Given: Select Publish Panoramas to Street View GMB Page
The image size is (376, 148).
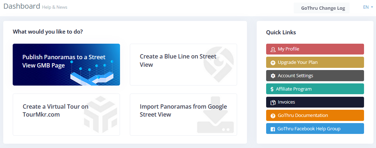Looking at the screenshot, I should (66, 65).
